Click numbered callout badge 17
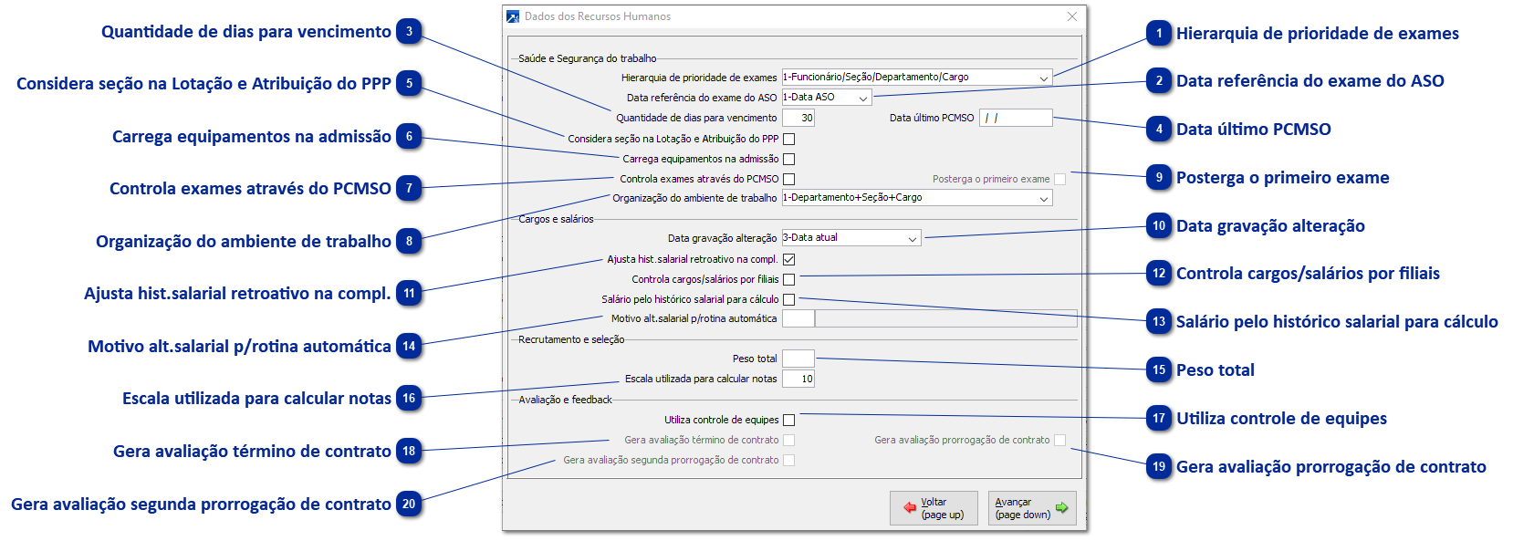The width and height of the screenshot is (1513, 541). click(1159, 419)
